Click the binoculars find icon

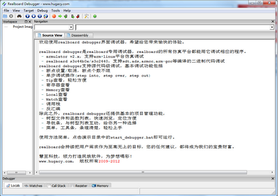(19, 16)
